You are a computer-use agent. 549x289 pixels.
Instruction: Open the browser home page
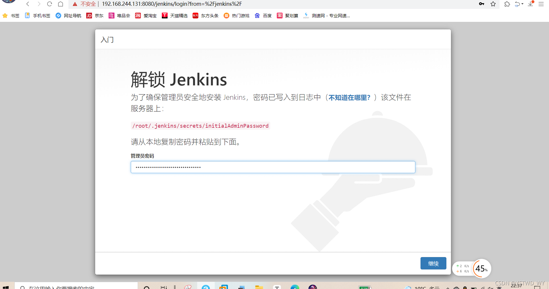coord(60,4)
